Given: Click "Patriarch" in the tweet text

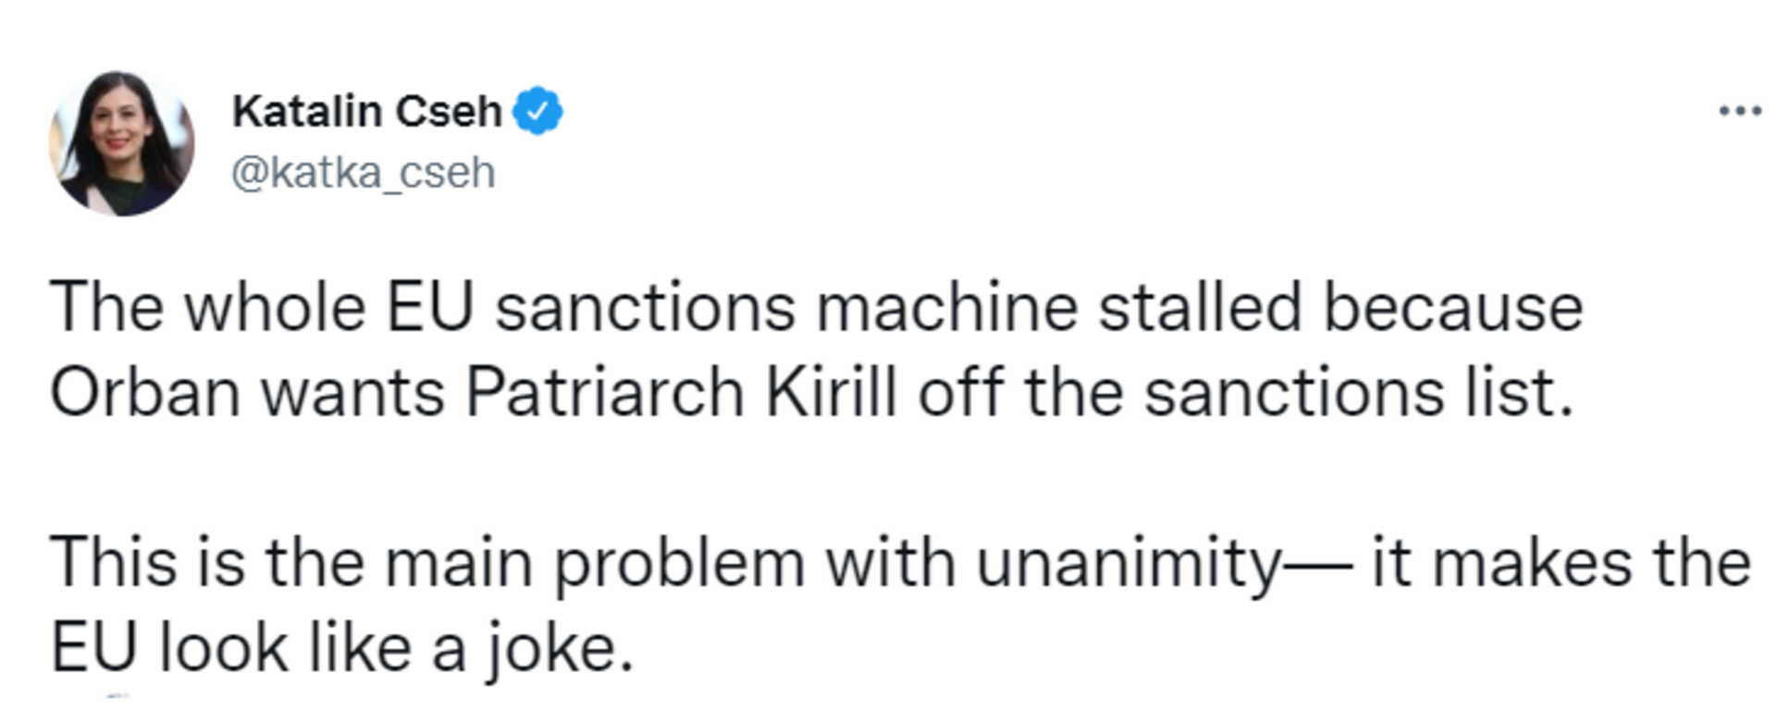Looking at the screenshot, I should tap(605, 393).
